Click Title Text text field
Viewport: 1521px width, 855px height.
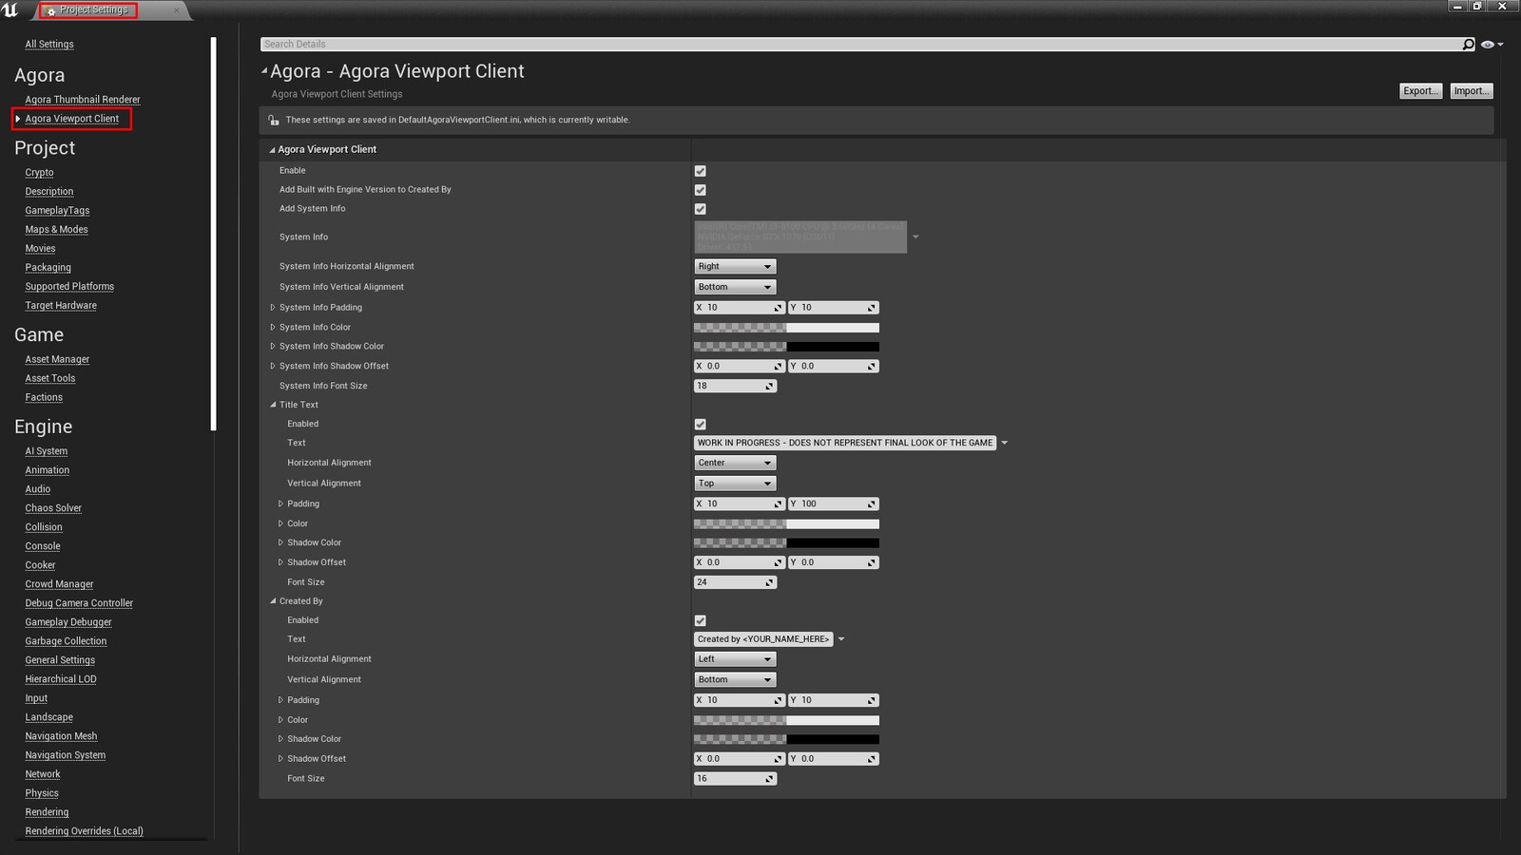[x=845, y=444]
